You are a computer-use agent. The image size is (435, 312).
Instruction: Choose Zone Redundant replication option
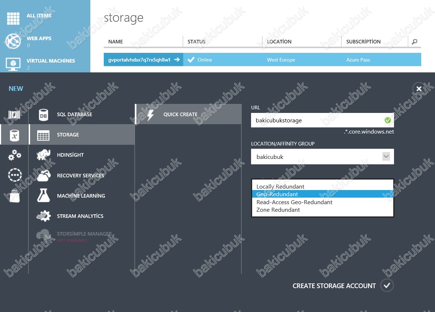323,210
